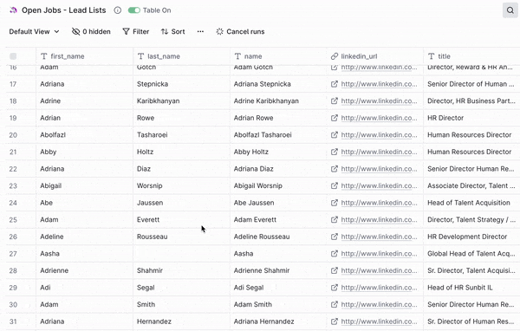Open Abby Holtz's LinkedIn external link icon
The width and height of the screenshot is (520, 331).
click(335, 152)
